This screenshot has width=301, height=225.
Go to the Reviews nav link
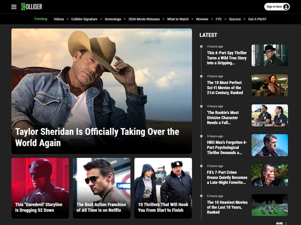[202, 19]
